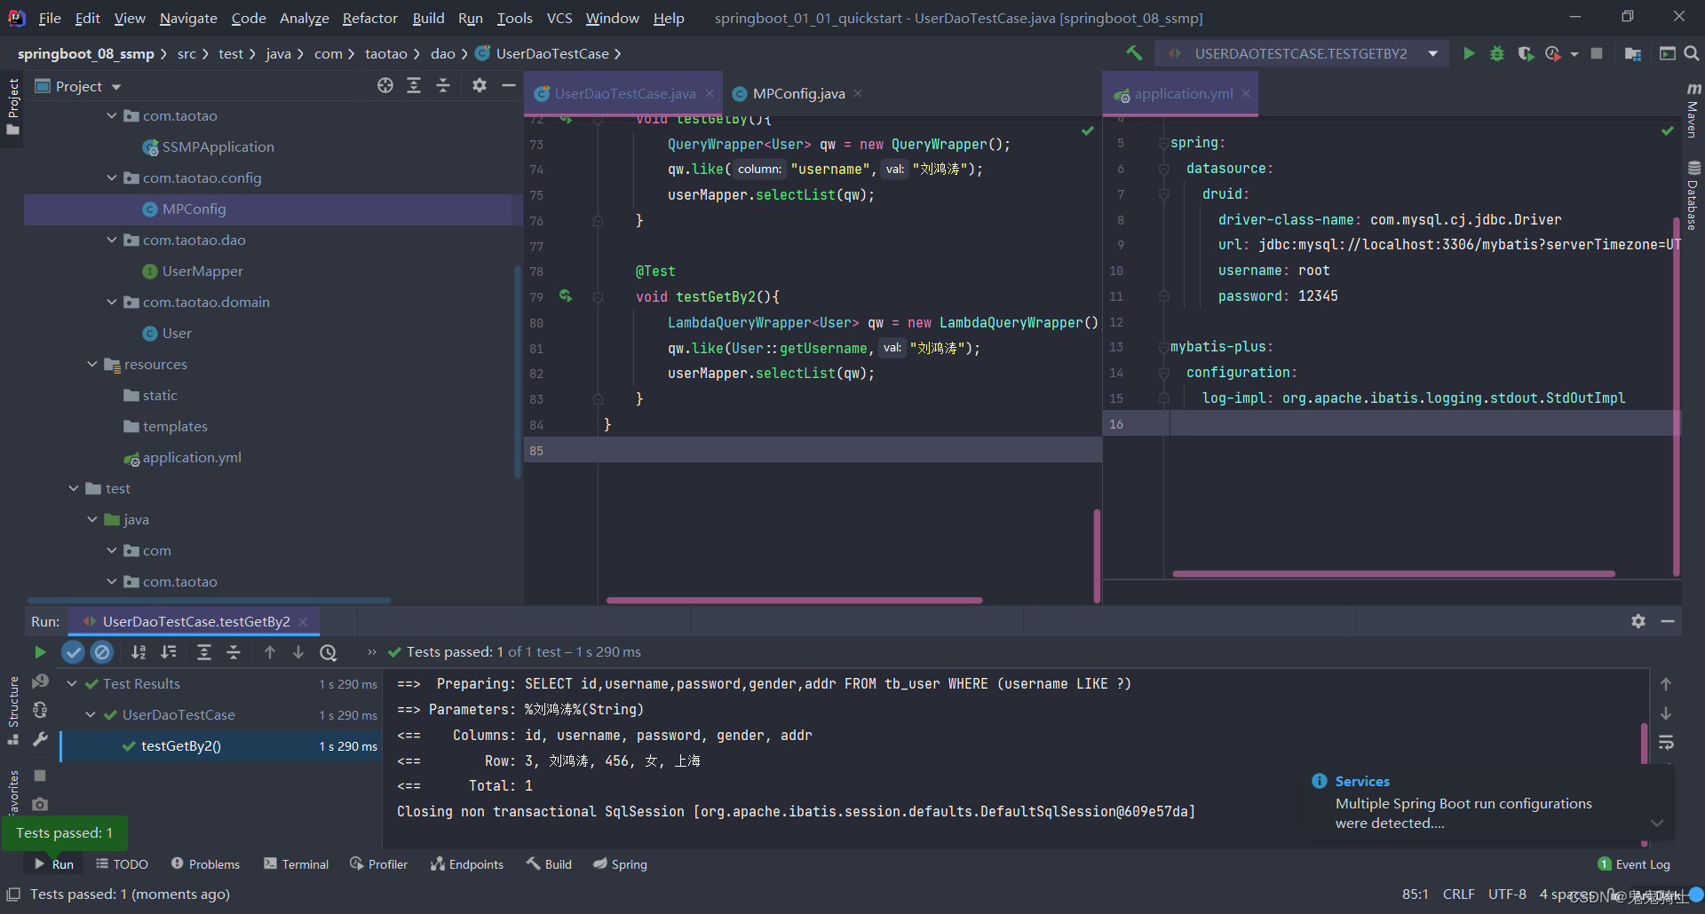The width and height of the screenshot is (1705, 914).
Task: Toggle Show Passed tests checkmark button
Action: point(73,652)
